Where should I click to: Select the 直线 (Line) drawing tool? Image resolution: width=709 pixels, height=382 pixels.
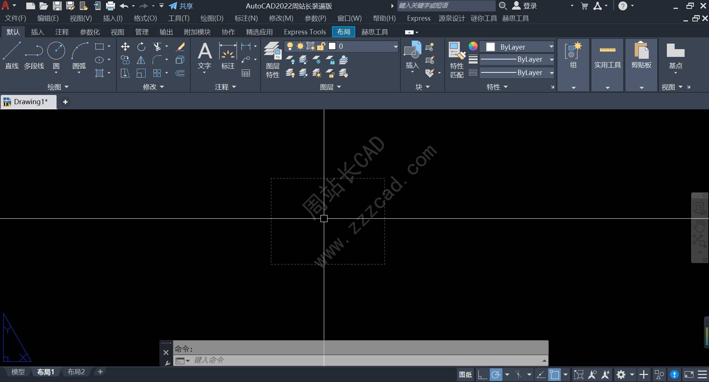point(11,55)
